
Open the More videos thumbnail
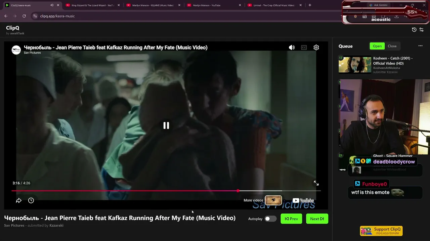(x=273, y=200)
